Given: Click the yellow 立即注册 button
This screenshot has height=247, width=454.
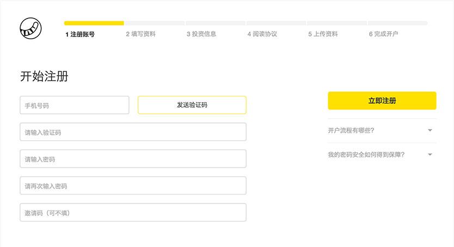Looking at the screenshot, I should click(382, 101).
